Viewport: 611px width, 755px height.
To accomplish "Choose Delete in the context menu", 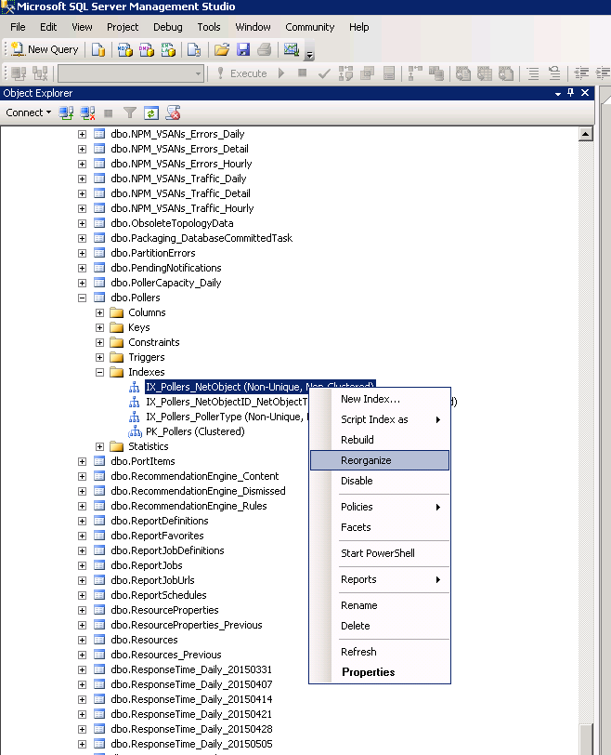I will (380, 626).
